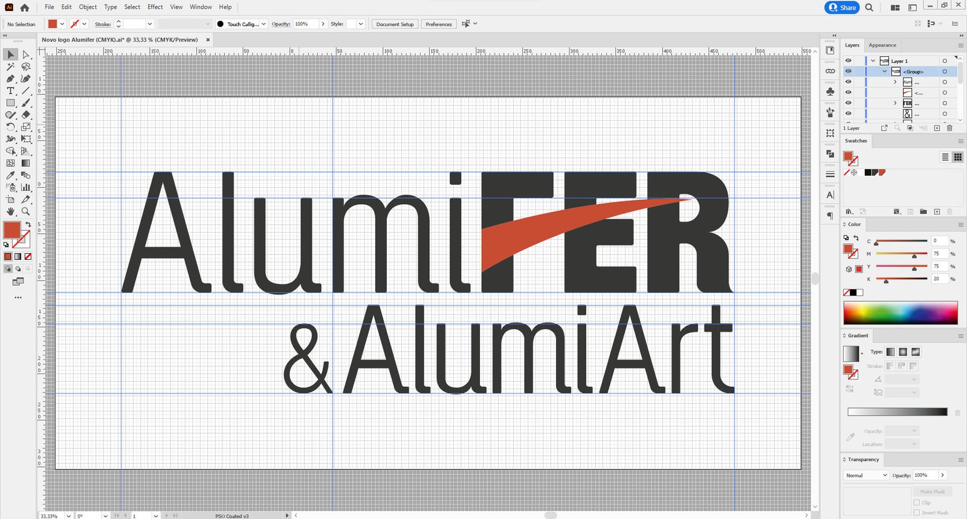Viewport: 967px width, 519px height.
Task: Open the fill color dropdown in control bar
Action: 62,24
